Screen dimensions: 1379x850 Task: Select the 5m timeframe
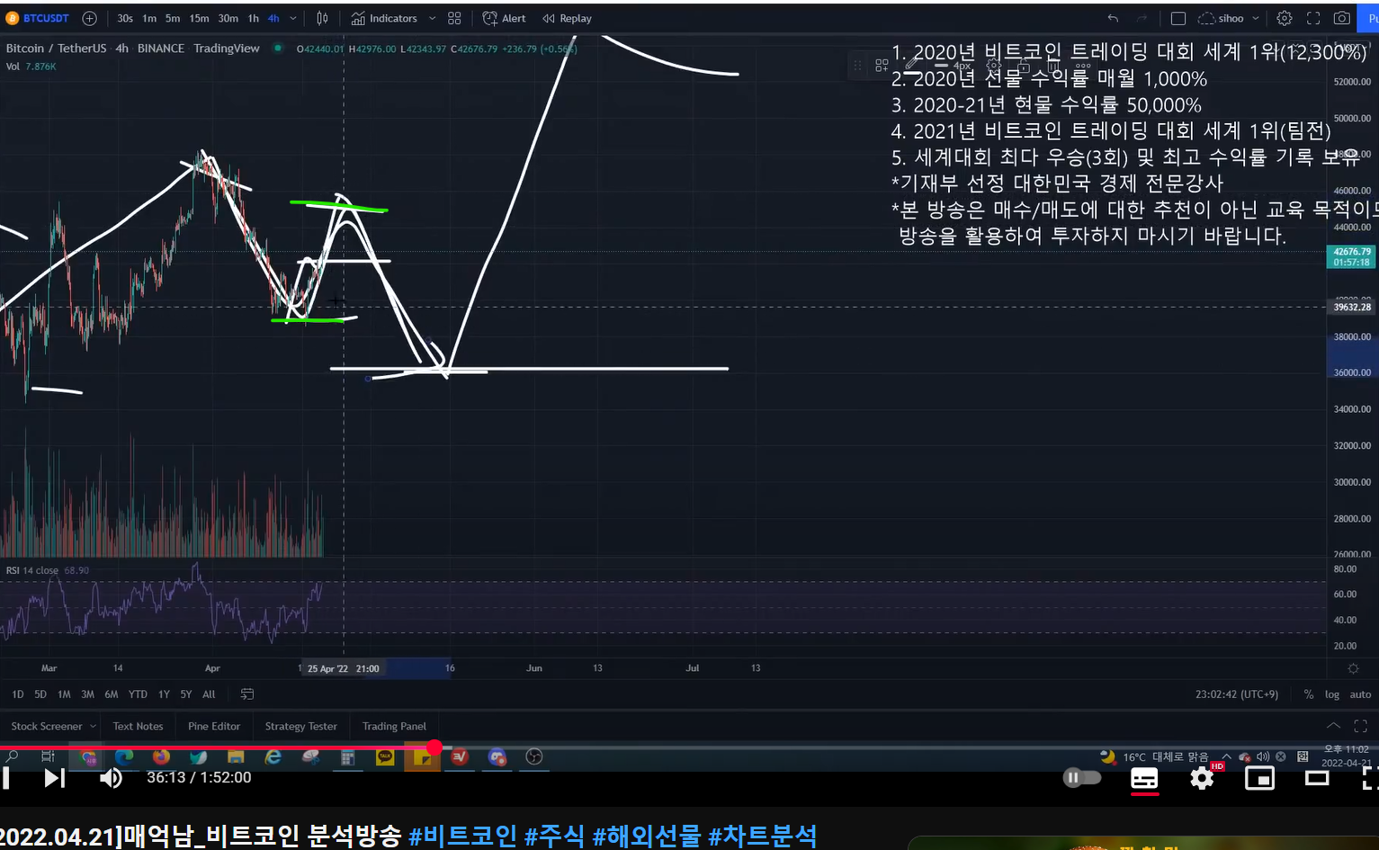click(x=173, y=18)
